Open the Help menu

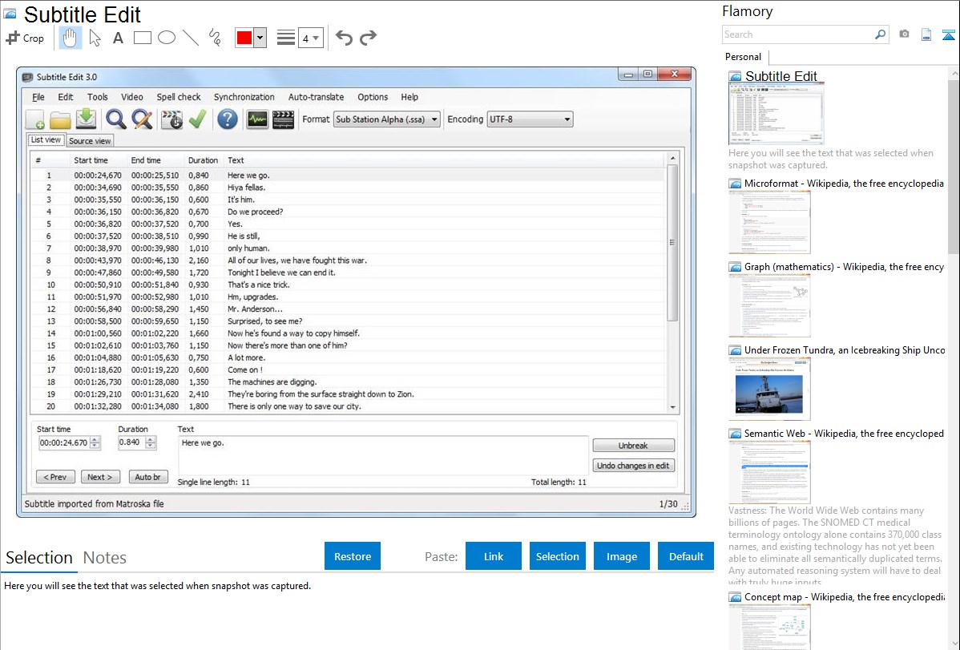[409, 97]
